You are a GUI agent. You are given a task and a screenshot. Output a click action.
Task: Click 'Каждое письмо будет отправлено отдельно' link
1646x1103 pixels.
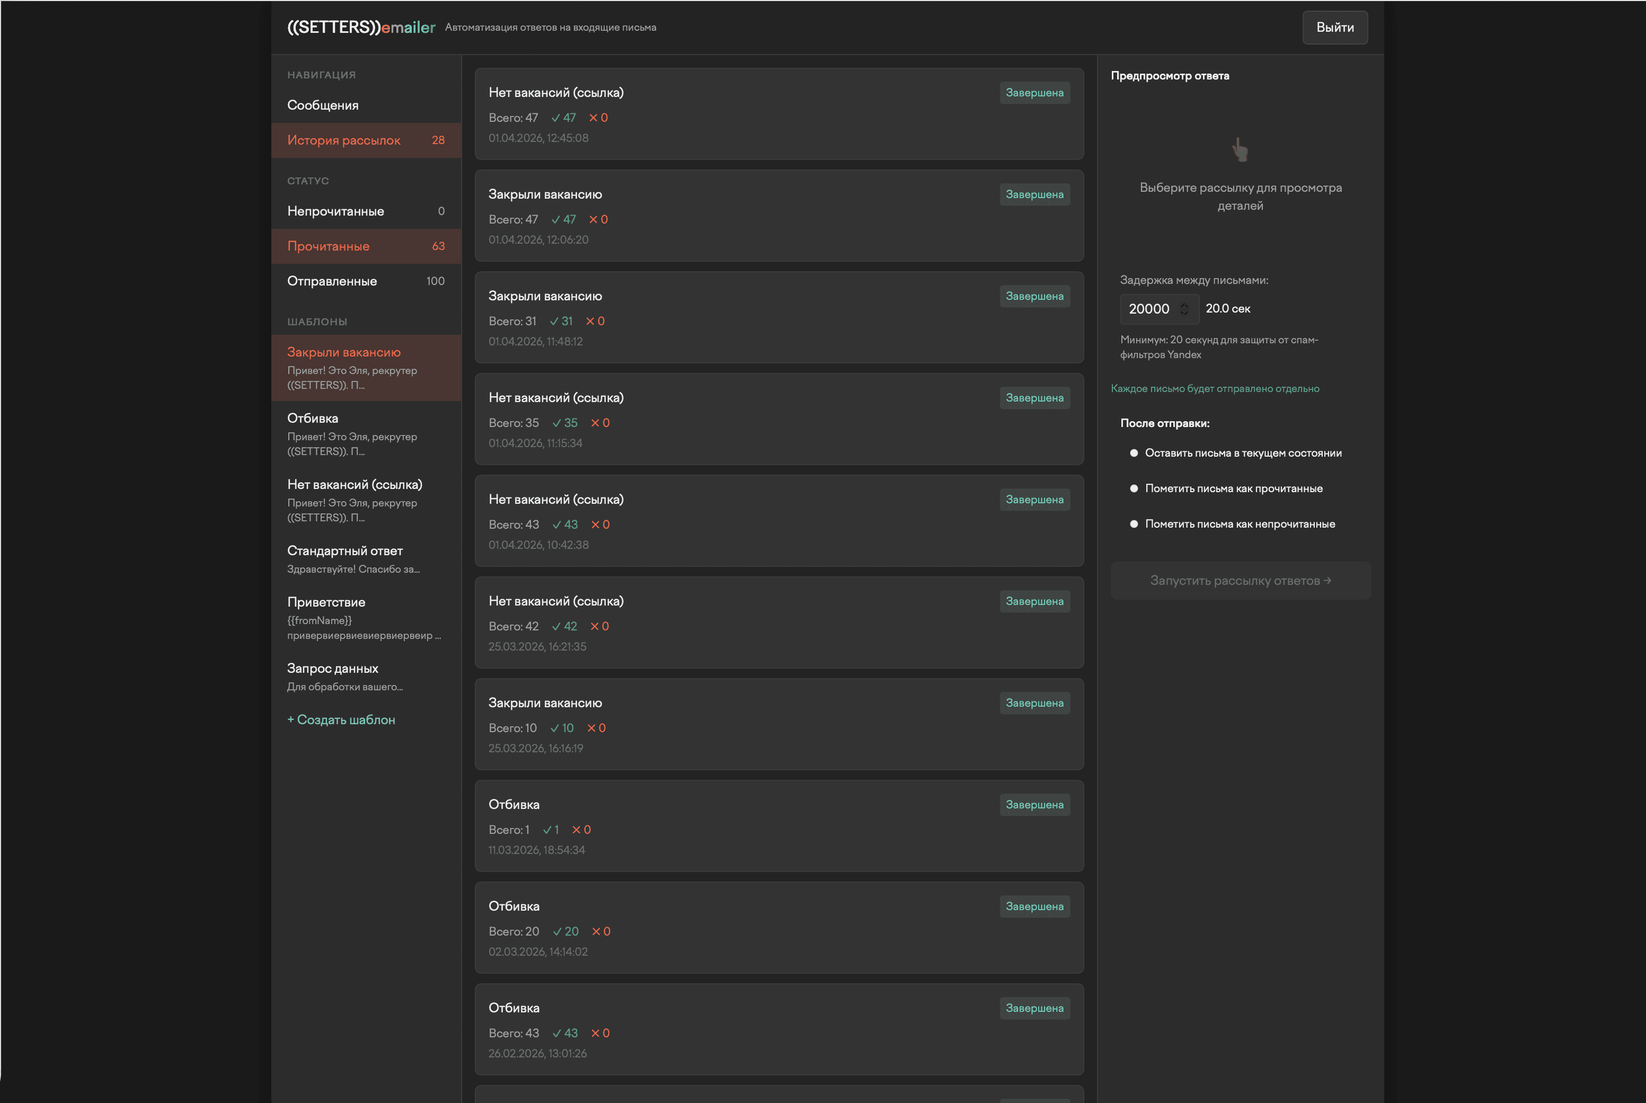point(1215,388)
